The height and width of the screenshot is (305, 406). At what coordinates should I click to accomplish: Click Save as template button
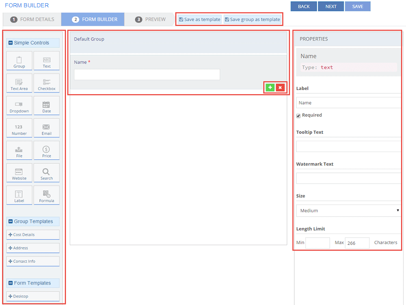199,19
